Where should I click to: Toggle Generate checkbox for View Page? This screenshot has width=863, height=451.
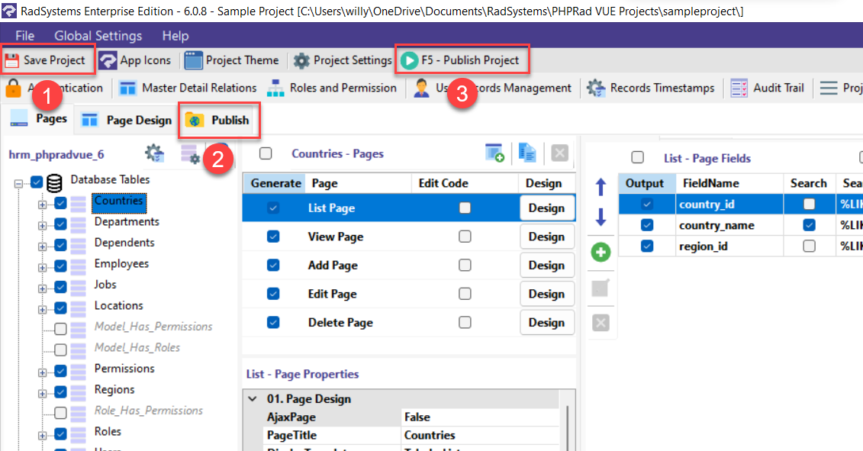tap(273, 237)
